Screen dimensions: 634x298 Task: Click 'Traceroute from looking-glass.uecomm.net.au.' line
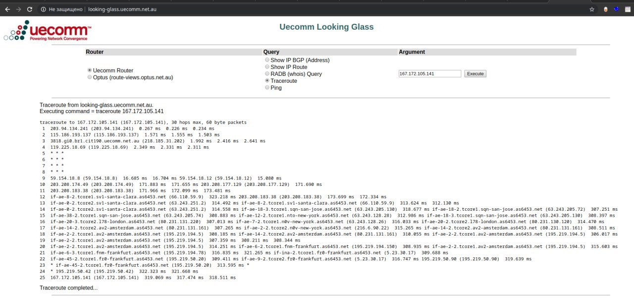click(97, 105)
